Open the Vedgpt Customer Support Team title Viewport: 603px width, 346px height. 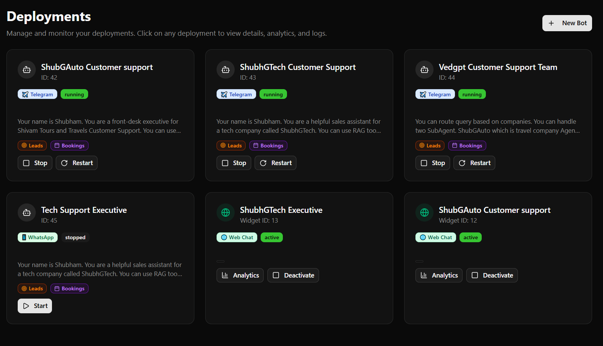[x=498, y=67]
